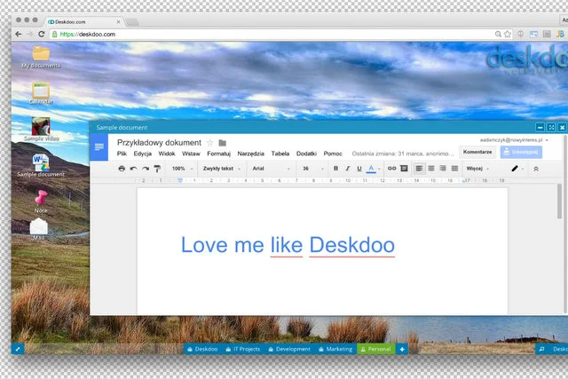This screenshot has height=379, width=568.
Task: Click the left indent ruler marker
Action: (x=180, y=180)
